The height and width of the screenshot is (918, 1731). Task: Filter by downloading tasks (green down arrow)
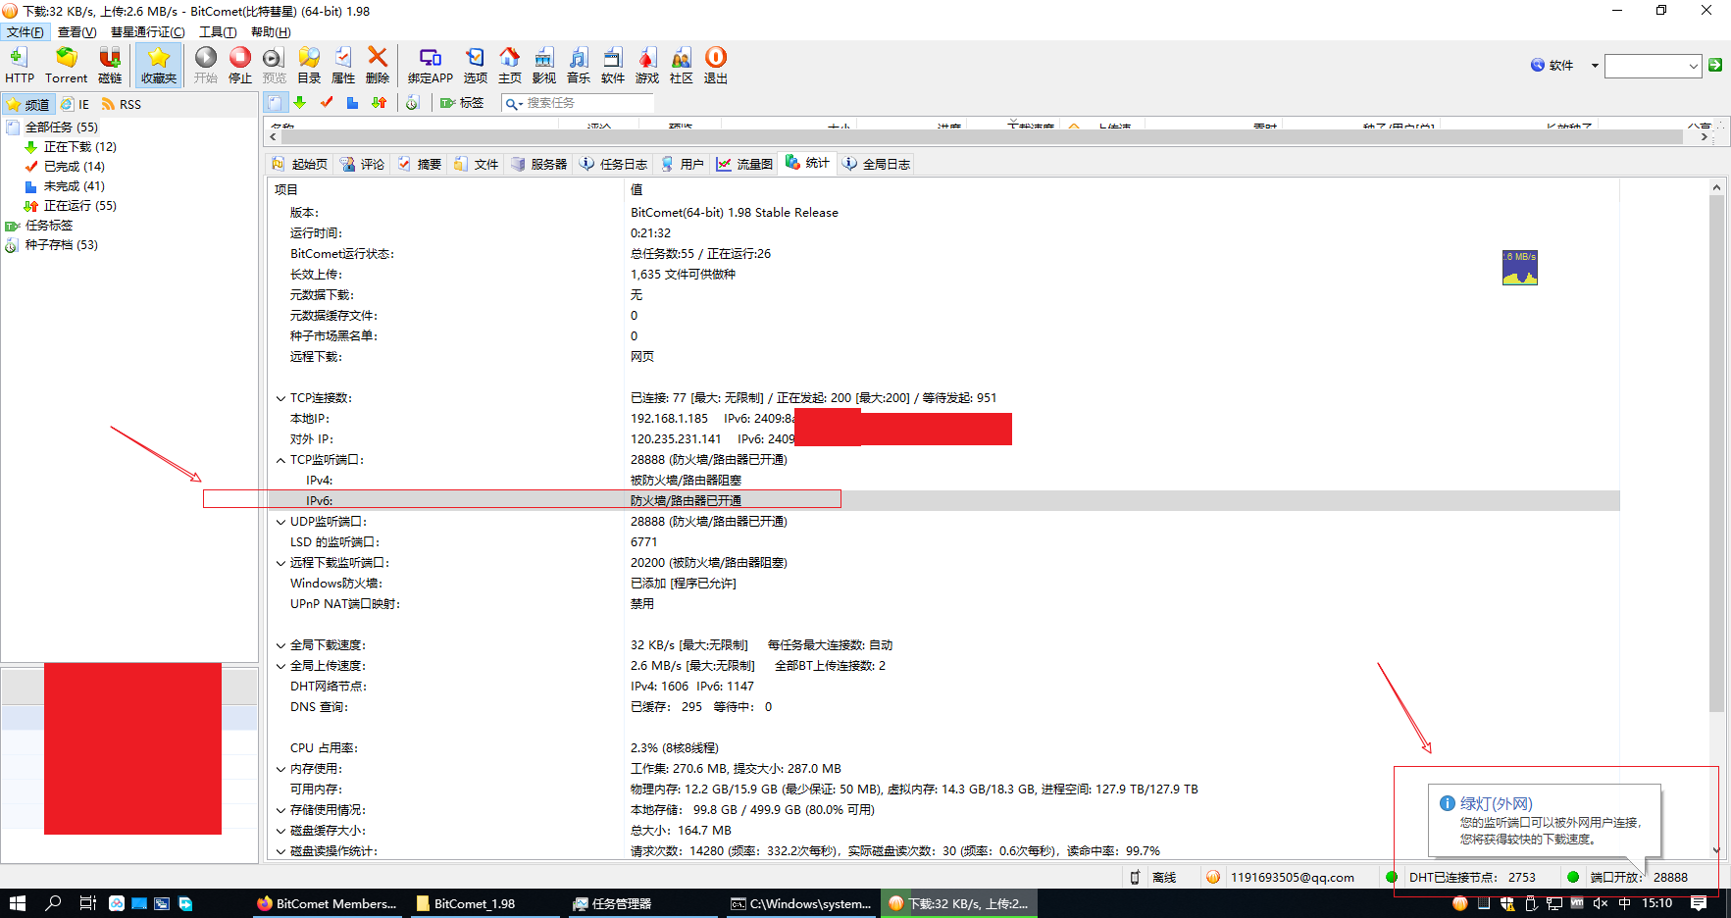click(300, 103)
